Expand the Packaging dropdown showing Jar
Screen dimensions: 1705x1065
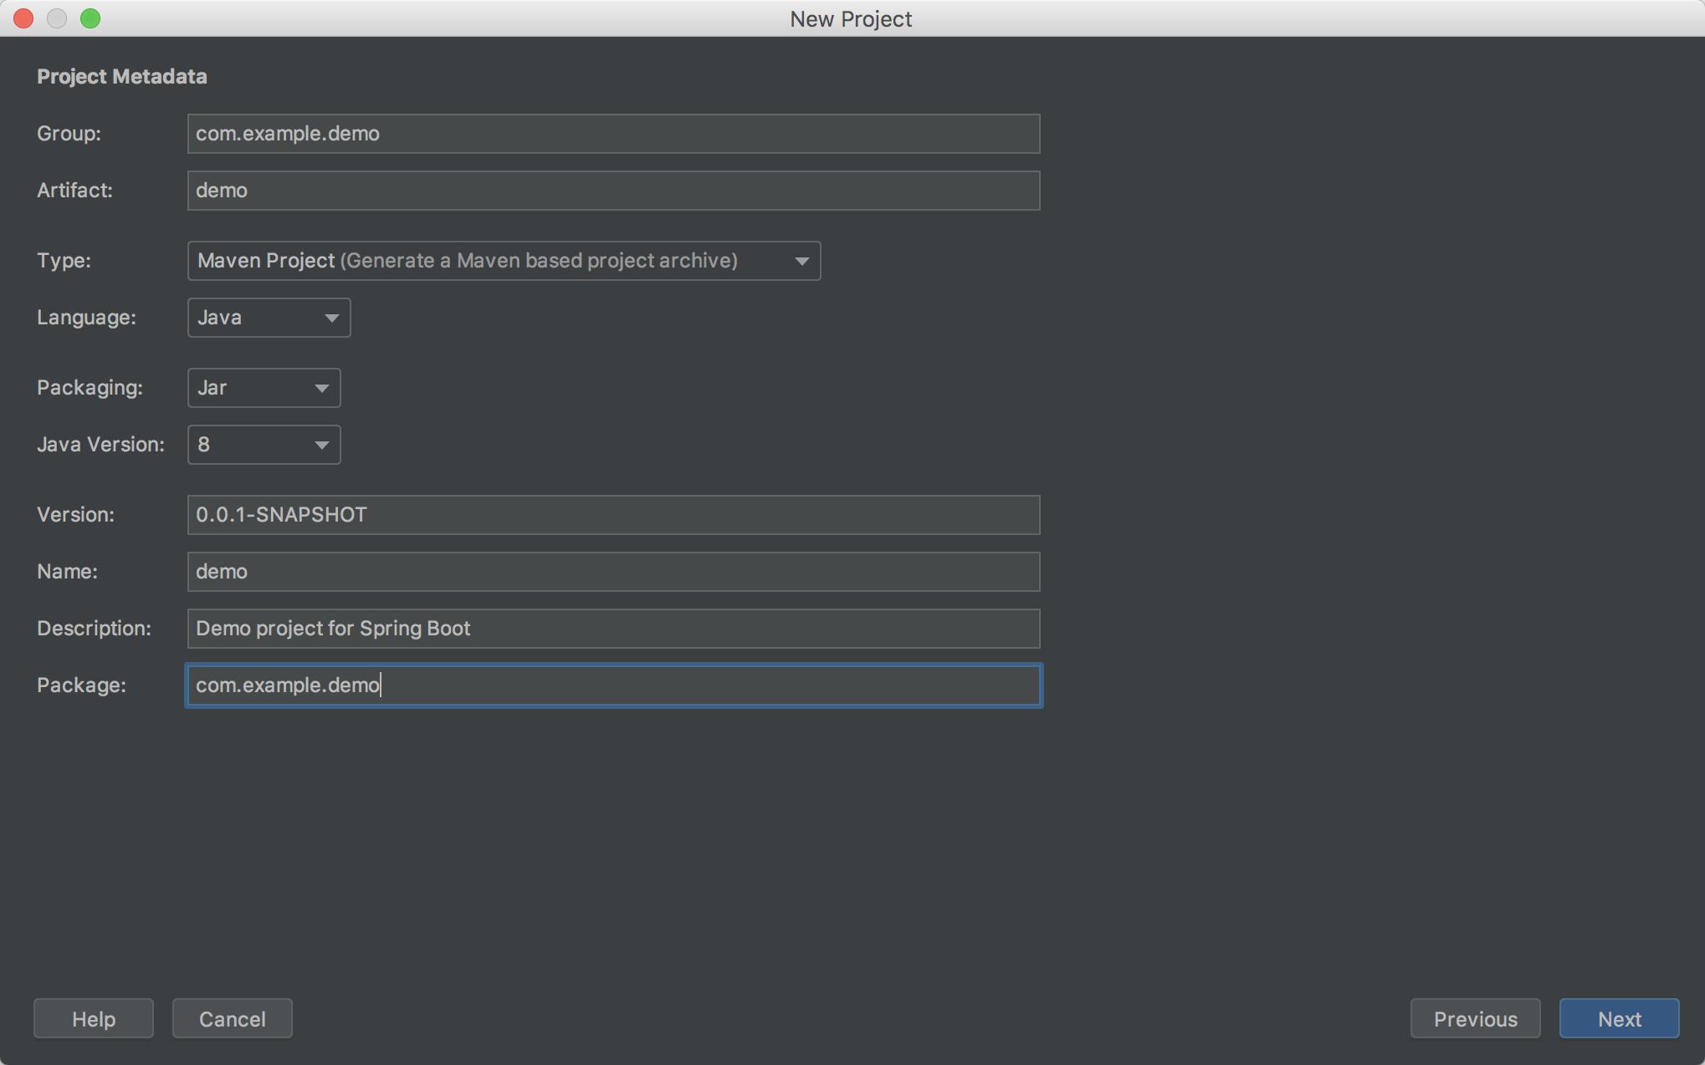click(263, 387)
